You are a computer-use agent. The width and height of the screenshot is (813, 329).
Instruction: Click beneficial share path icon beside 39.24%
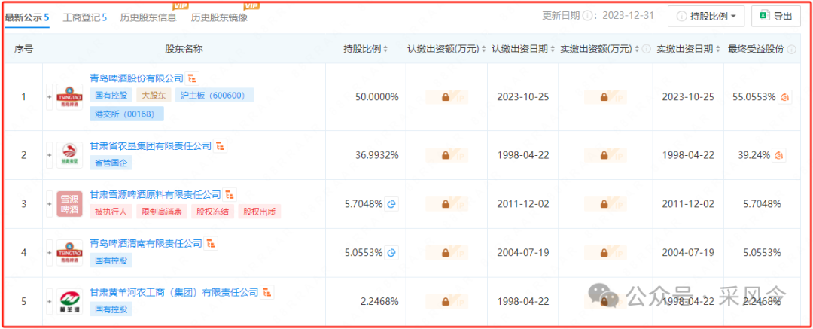point(779,155)
